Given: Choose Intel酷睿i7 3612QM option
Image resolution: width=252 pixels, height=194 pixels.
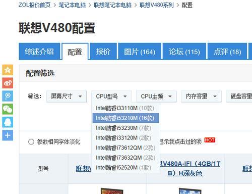Looking at the screenshot, I should [x=125, y=148].
